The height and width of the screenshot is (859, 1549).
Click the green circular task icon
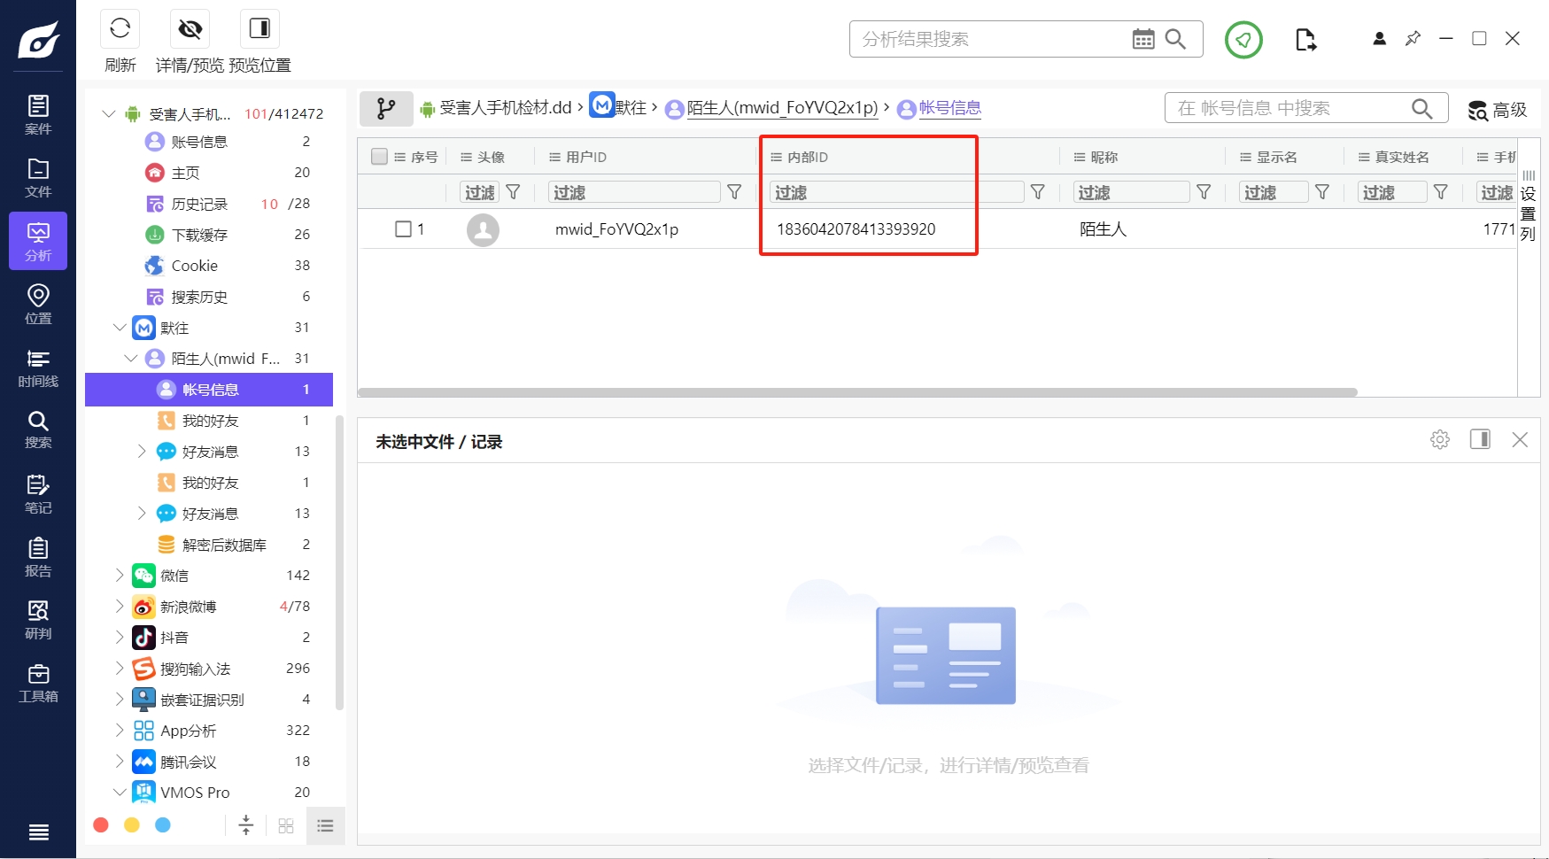click(x=1243, y=40)
